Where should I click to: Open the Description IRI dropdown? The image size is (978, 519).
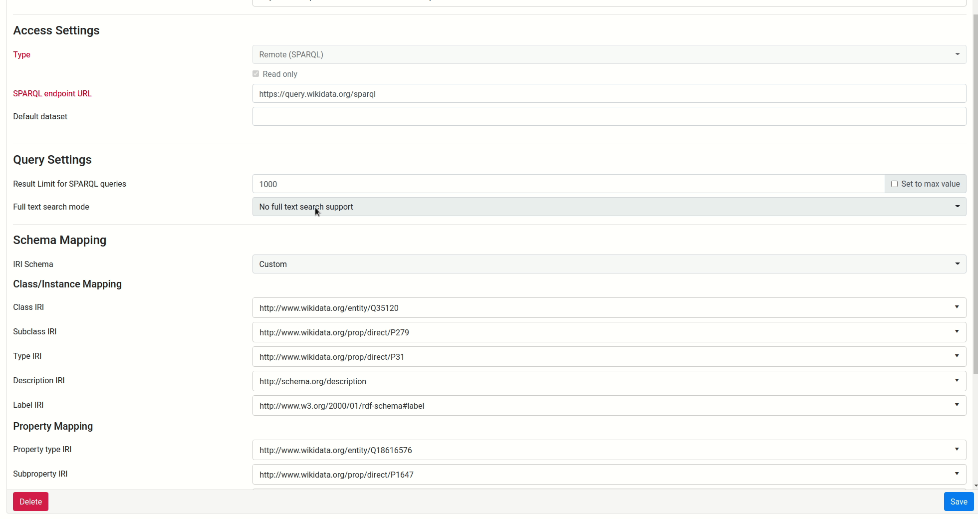tap(957, 380)
